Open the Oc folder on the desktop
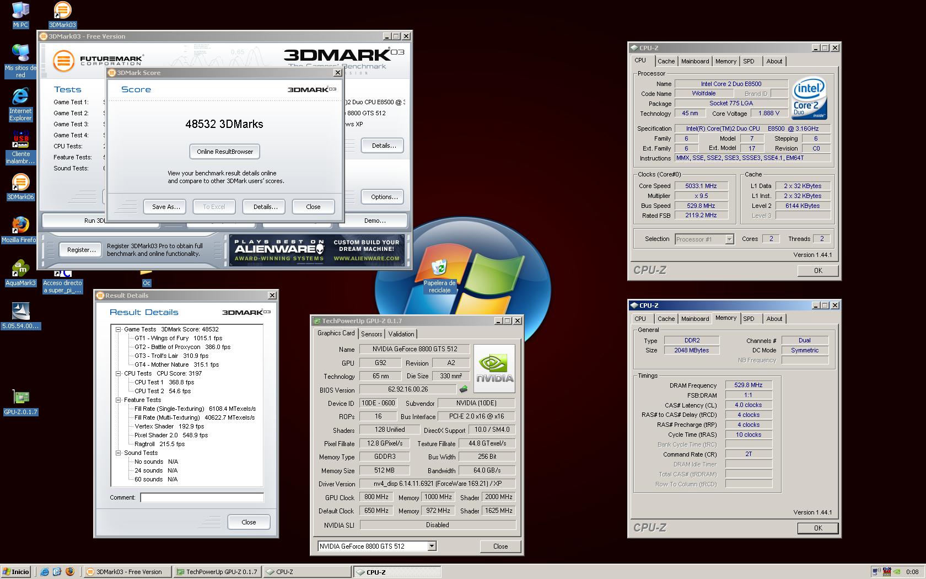Image resolution: width=926 pixels, height=579 pixels. 146,278
